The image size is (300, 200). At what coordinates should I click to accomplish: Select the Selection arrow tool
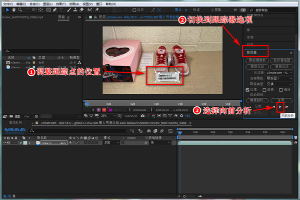pyautogui.click(x=7, y=10)
